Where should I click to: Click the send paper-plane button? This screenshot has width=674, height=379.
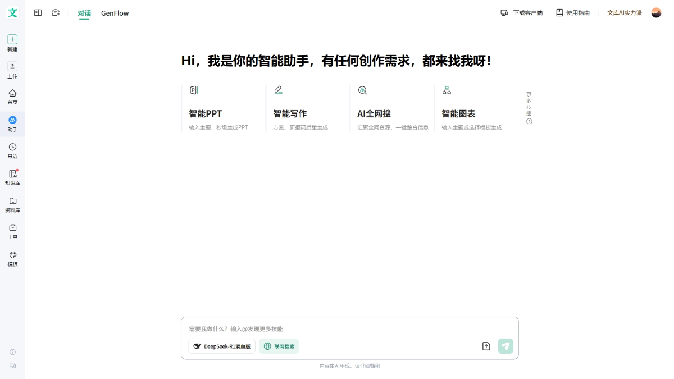coord(505,346)
